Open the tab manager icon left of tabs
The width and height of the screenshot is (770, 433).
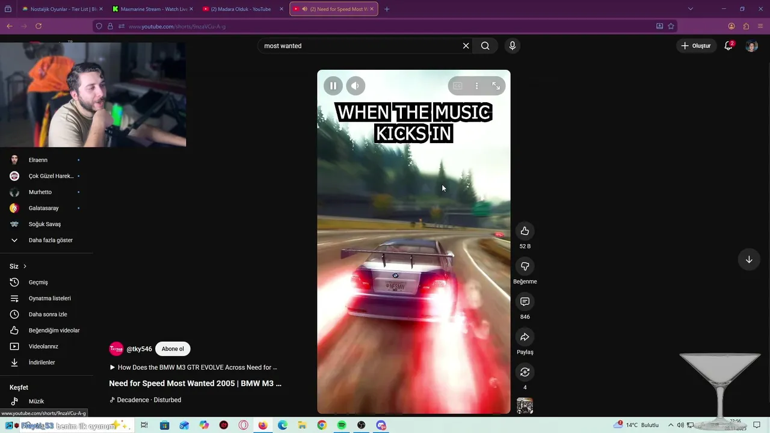pos(8,9)
